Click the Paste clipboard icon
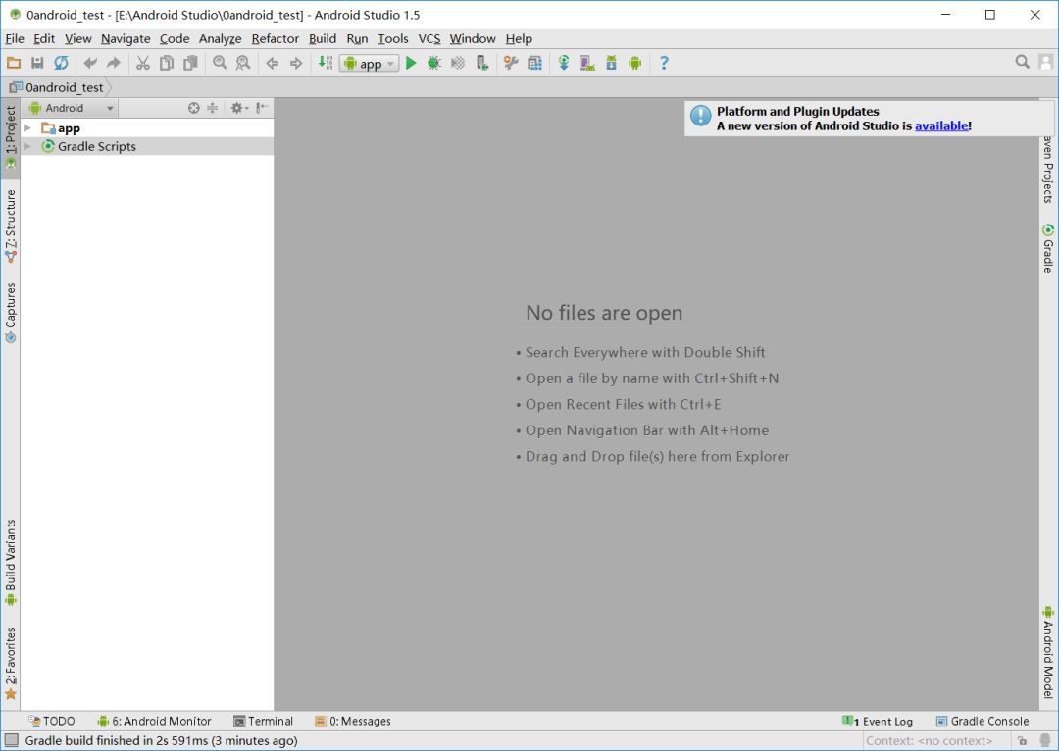The height and width of the screenshot is (751, 1059). [x=190, y=63]
